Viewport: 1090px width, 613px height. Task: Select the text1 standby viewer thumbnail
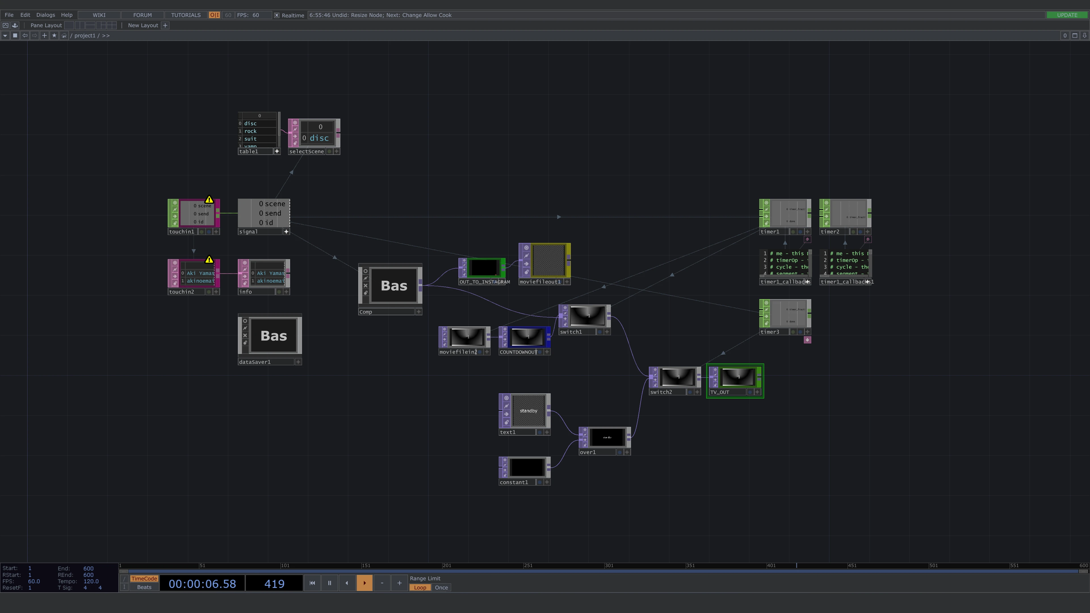[529, 411]
